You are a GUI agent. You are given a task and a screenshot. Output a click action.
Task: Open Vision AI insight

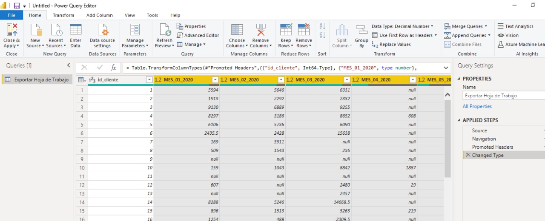point(508,35)
